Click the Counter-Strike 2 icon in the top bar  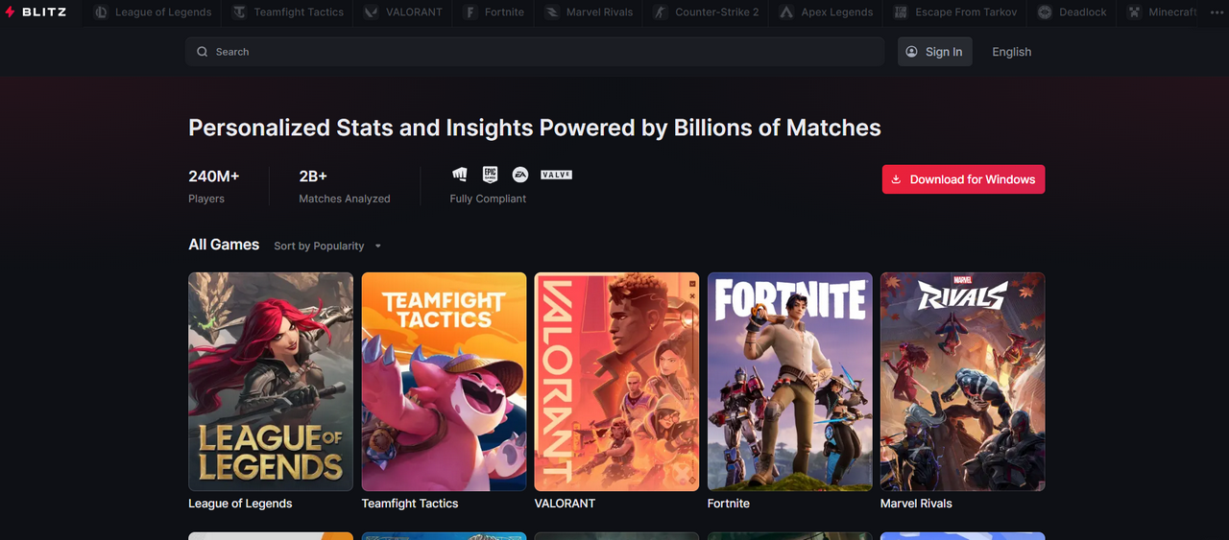660,12
